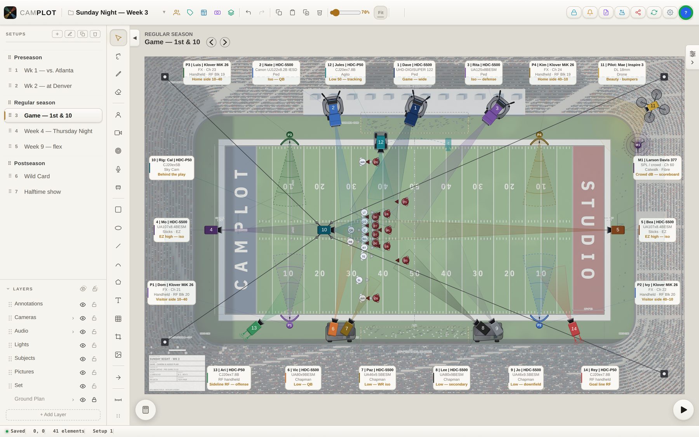Image resolution: width=699 pixels, height=437 pixels.
Task: Go to previous setup arrow
Action: click(x=211, y=42)
